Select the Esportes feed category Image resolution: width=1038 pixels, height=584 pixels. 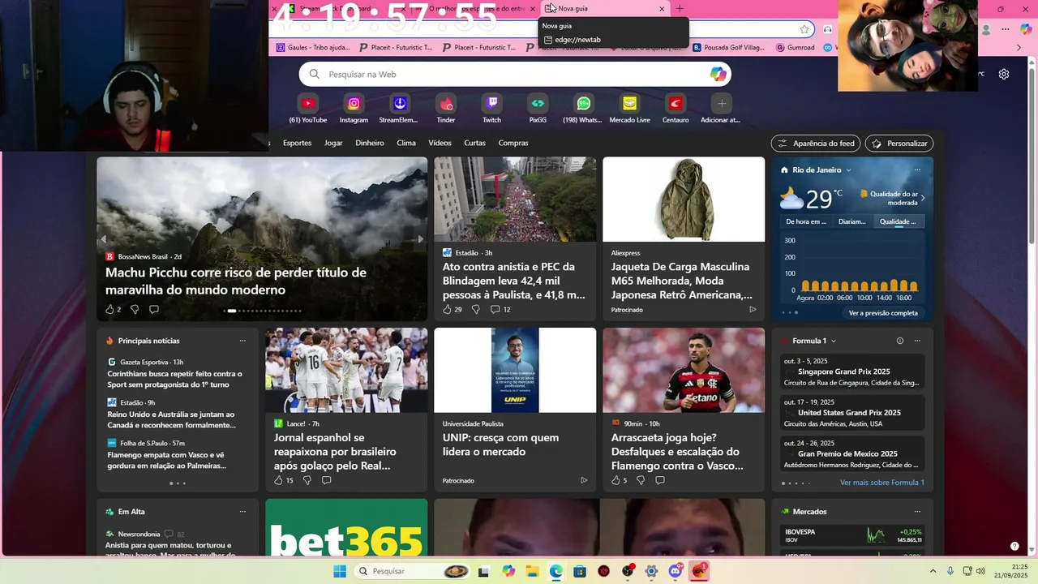coord(297,143)
